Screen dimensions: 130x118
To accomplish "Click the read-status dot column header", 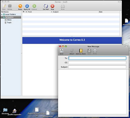I will pyautogui.click(x=26, y=12).
